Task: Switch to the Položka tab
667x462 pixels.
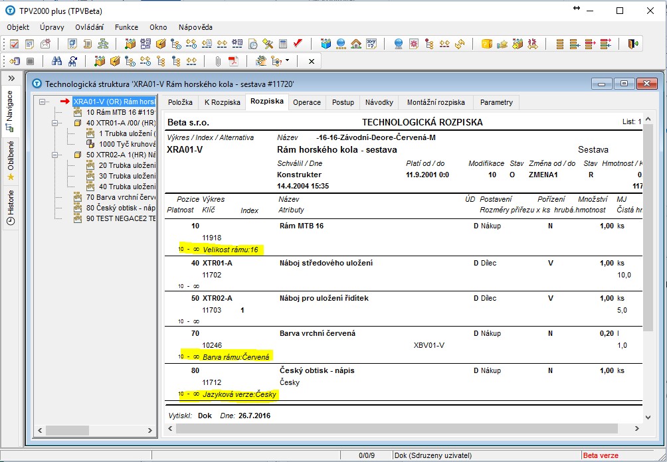Action: coord(180,102)
